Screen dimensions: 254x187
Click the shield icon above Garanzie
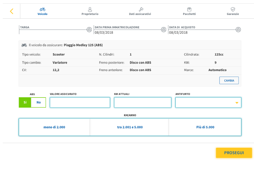pyautogui.click(x=233, y=9)
